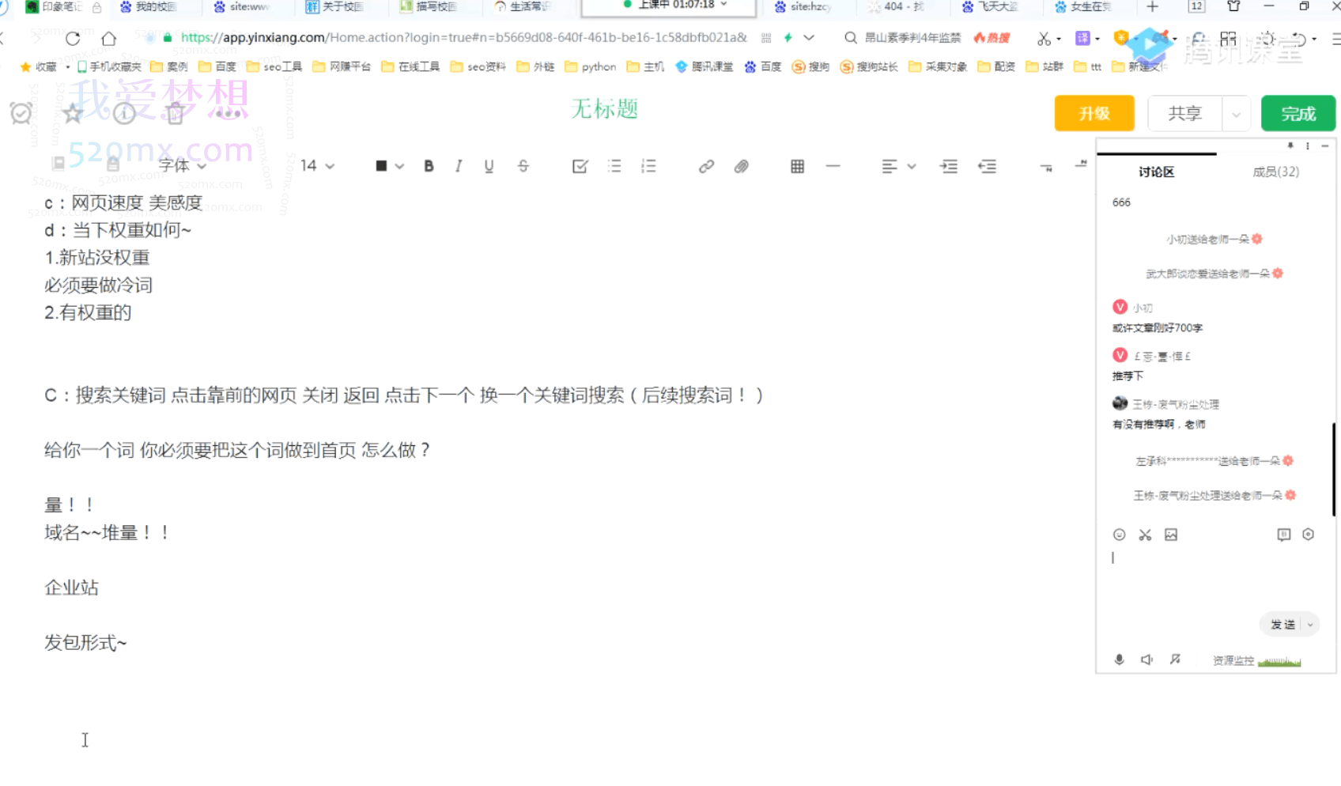The image size is (1341, 786).
Task: Click the 发送 send button
Action: [1282, 624]
